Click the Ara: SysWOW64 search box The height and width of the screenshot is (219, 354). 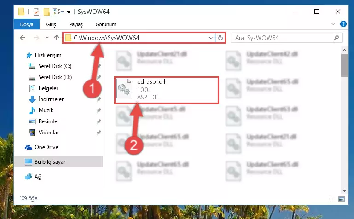(287, 38)
